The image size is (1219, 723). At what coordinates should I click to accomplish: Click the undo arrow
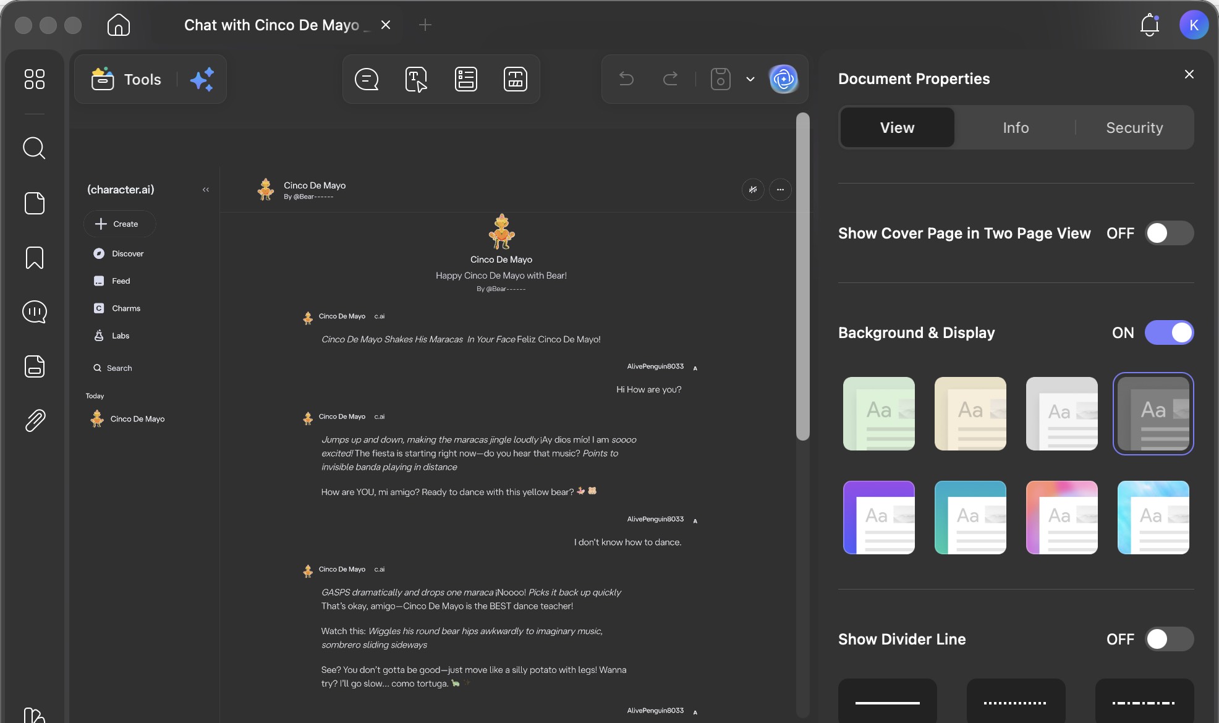pos(626,78)
